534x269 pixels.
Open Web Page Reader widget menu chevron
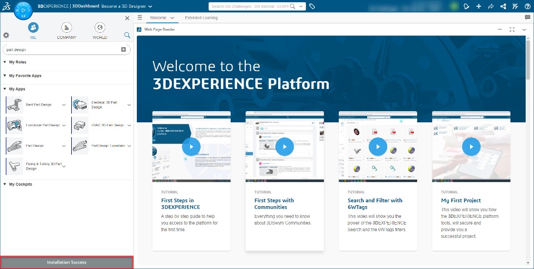point(524,29)
